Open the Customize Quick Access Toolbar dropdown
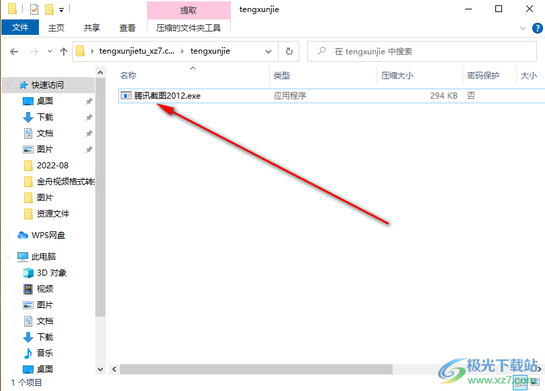This screenshot has width=545, height=391. pos(61,9)
